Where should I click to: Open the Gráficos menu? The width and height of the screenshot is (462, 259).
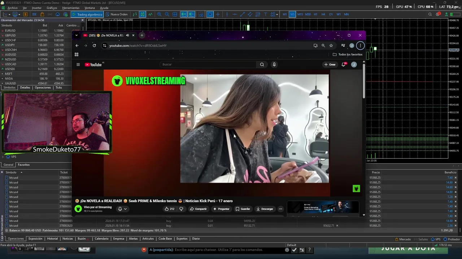pyautogui.click(x=52, y=8)
